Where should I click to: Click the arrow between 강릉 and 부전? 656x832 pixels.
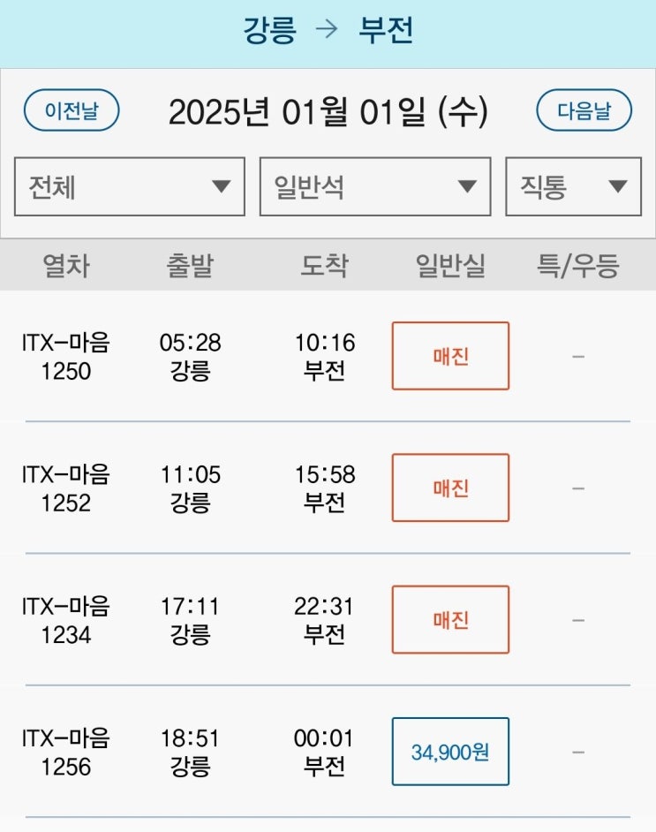pyautogui.click(x=327, y=31)
